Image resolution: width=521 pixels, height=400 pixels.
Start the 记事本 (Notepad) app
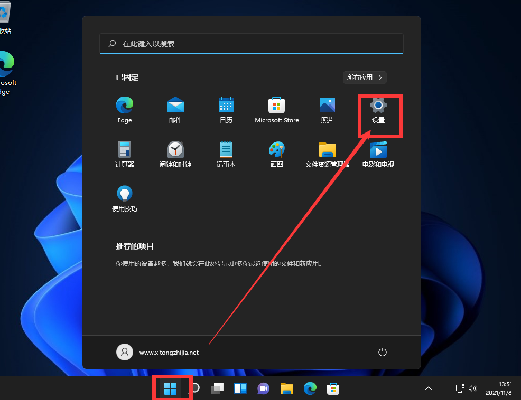(x=226, y=154)
